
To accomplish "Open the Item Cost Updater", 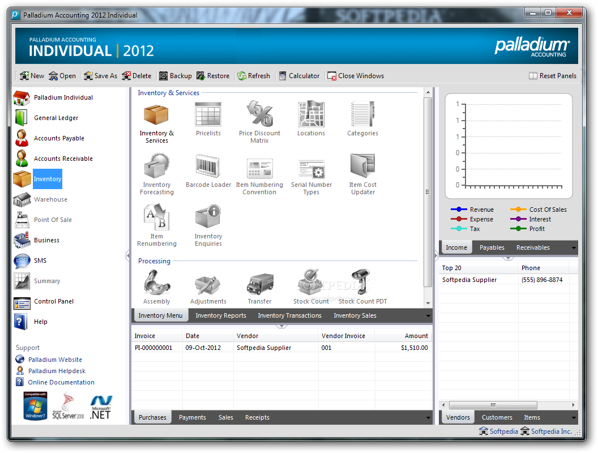I will [362, 174].
